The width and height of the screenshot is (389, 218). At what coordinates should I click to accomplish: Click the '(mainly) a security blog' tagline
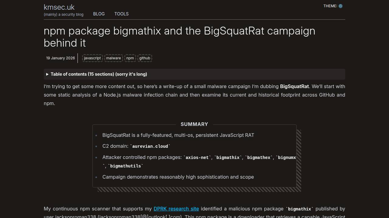64,14
